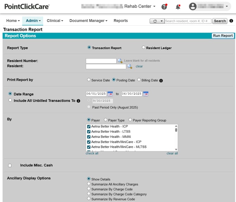
Task: Click the Search resident text box
Action: (188, 21)
